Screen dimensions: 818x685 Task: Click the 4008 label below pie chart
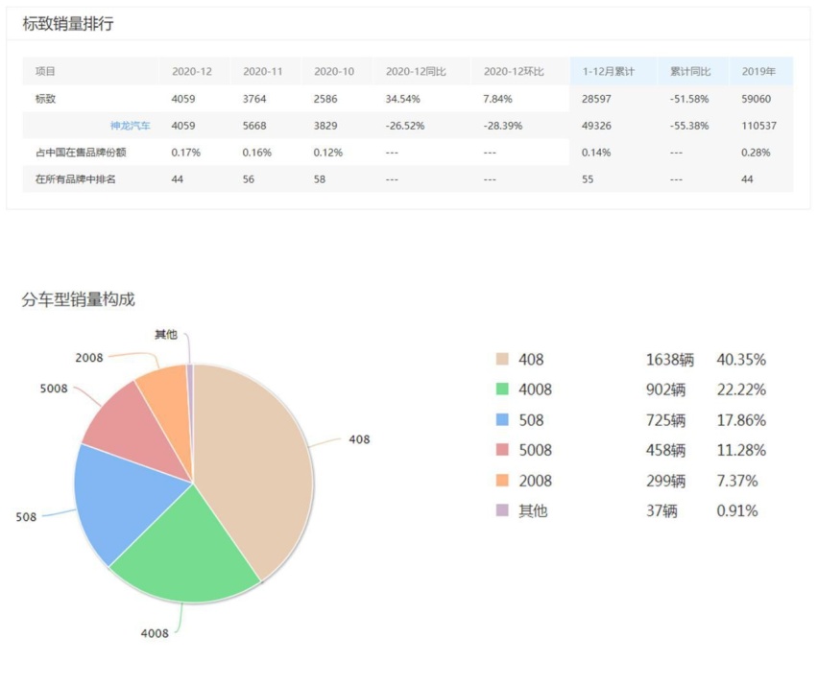pos(155,633)
